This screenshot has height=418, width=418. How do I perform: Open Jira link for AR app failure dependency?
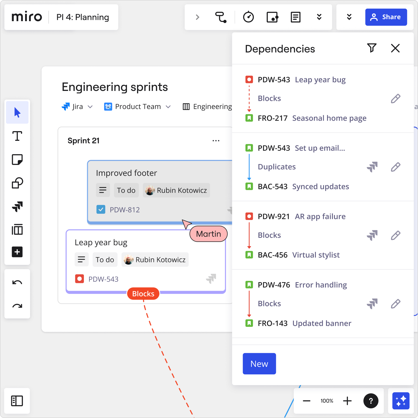click(372, 235)
